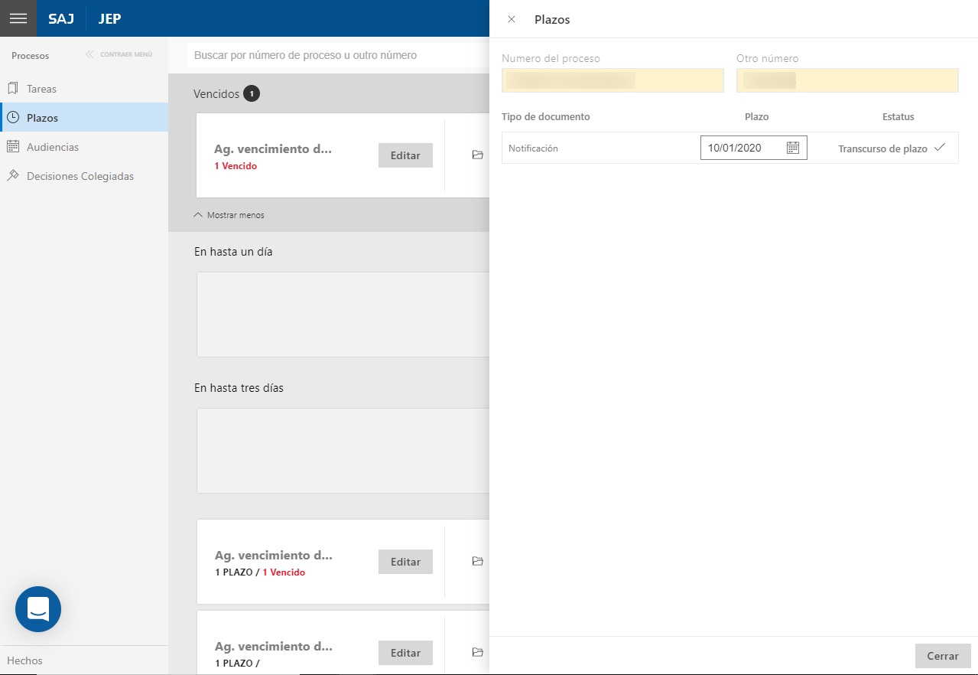Open the hamburger main menu
The width and height of the screenshot is (978, 675).
pyautogui.click(x=18, y=18)
